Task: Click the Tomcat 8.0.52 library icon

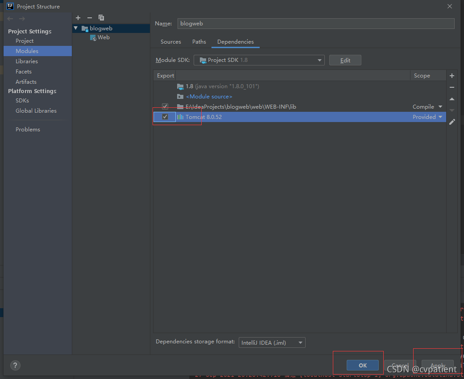Action: pos(180,117)
